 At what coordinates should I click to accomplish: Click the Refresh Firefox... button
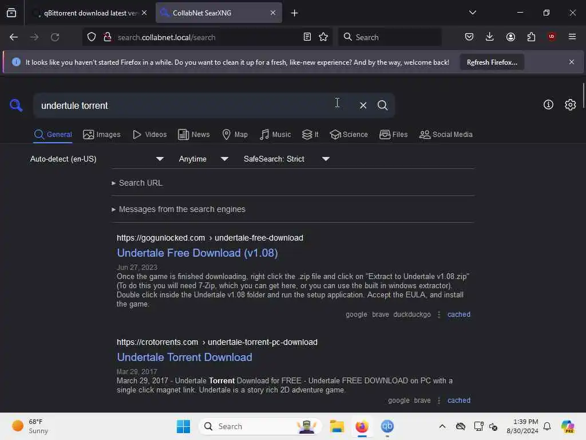tap(492, 62)
